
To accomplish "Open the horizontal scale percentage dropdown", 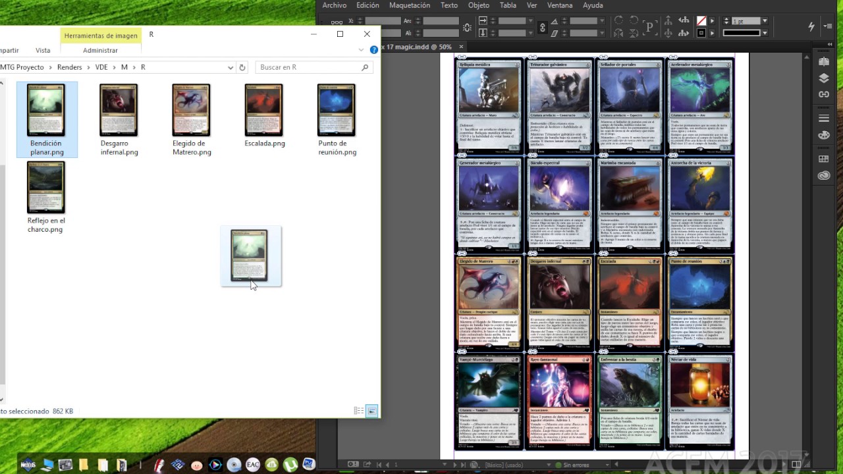I will (x=530, y=20).
